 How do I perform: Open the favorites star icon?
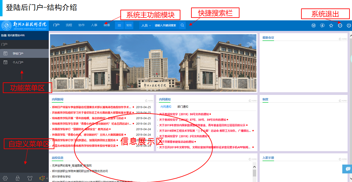coord(331,25)
